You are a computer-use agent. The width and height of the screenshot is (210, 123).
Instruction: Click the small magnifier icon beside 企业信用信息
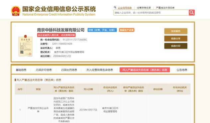point(115,7)
